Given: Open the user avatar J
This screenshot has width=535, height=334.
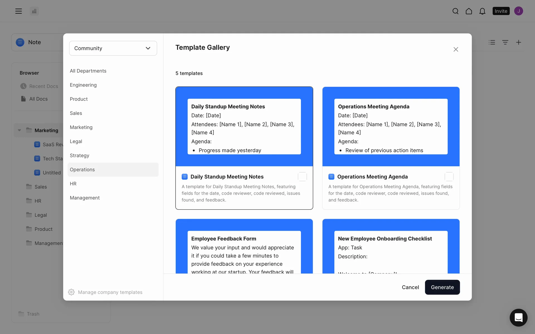Looking at the screenshot, I should 518,11.
